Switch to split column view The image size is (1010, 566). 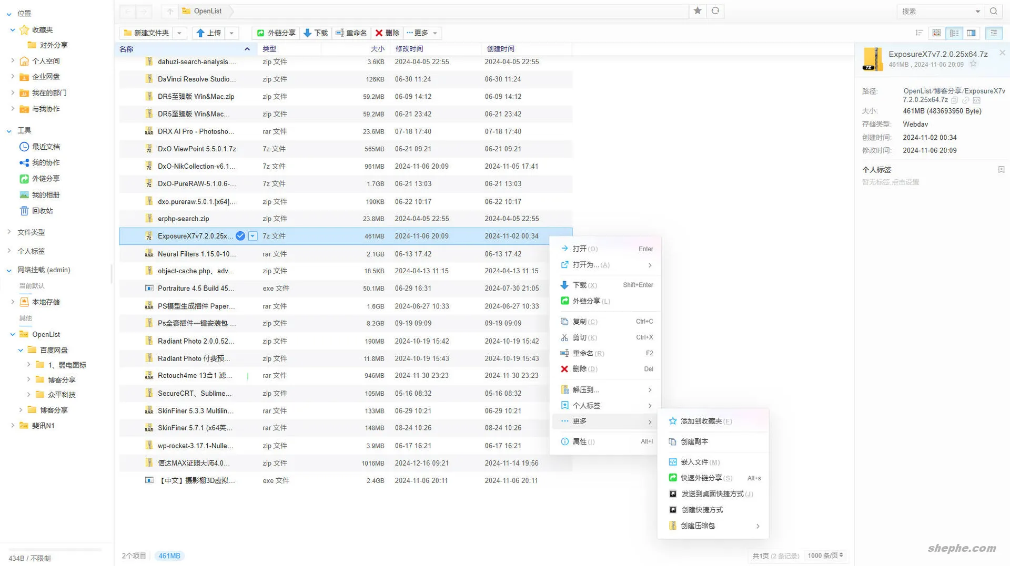tap(971, 33)
